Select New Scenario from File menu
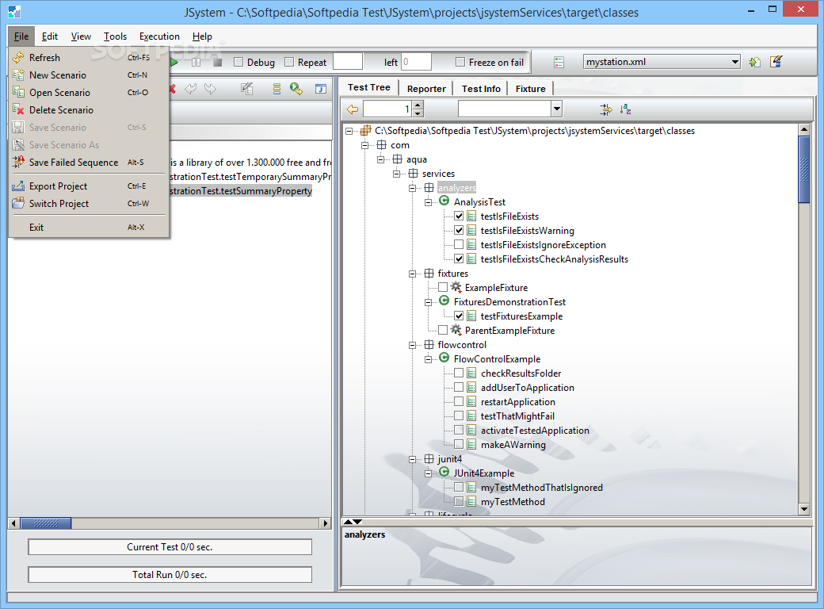This screenshot has width=824, height=609. (89, 75)
